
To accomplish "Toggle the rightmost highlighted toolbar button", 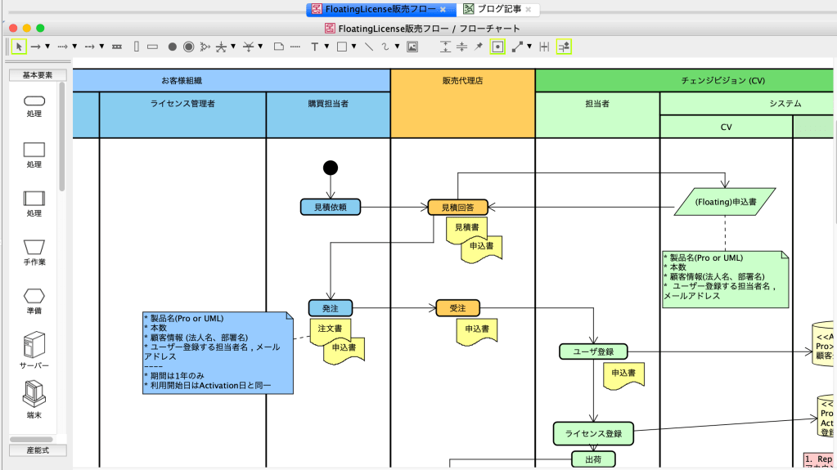I will [x=564, y=47].
